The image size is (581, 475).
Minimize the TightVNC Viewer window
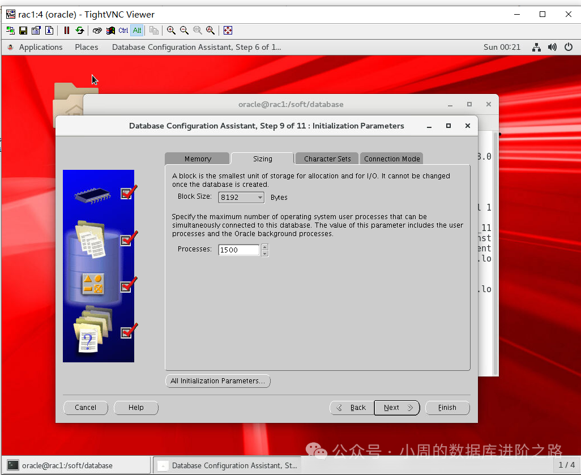pos(517,15)
